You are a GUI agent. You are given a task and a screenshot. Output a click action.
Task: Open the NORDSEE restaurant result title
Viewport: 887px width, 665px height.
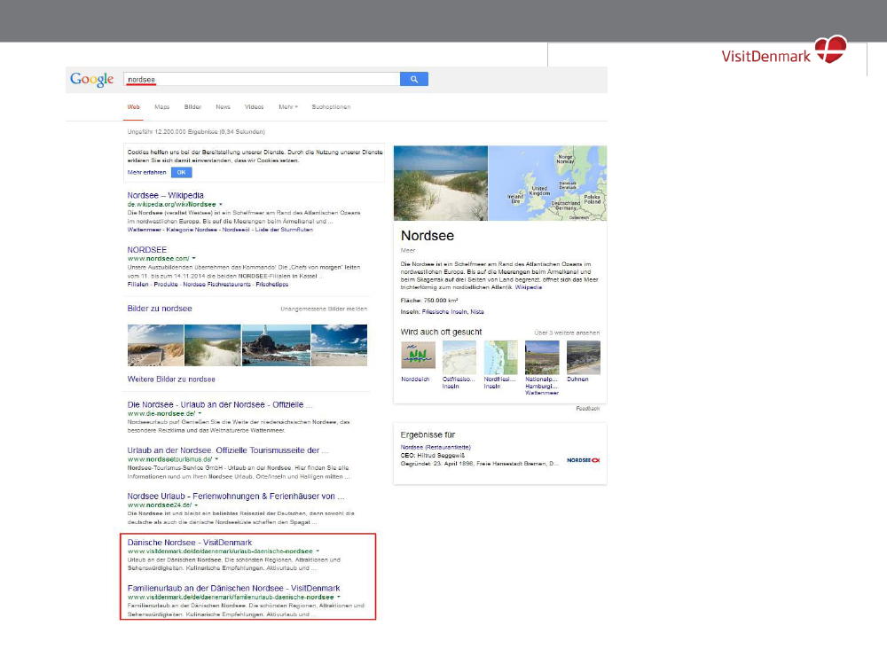147,250
